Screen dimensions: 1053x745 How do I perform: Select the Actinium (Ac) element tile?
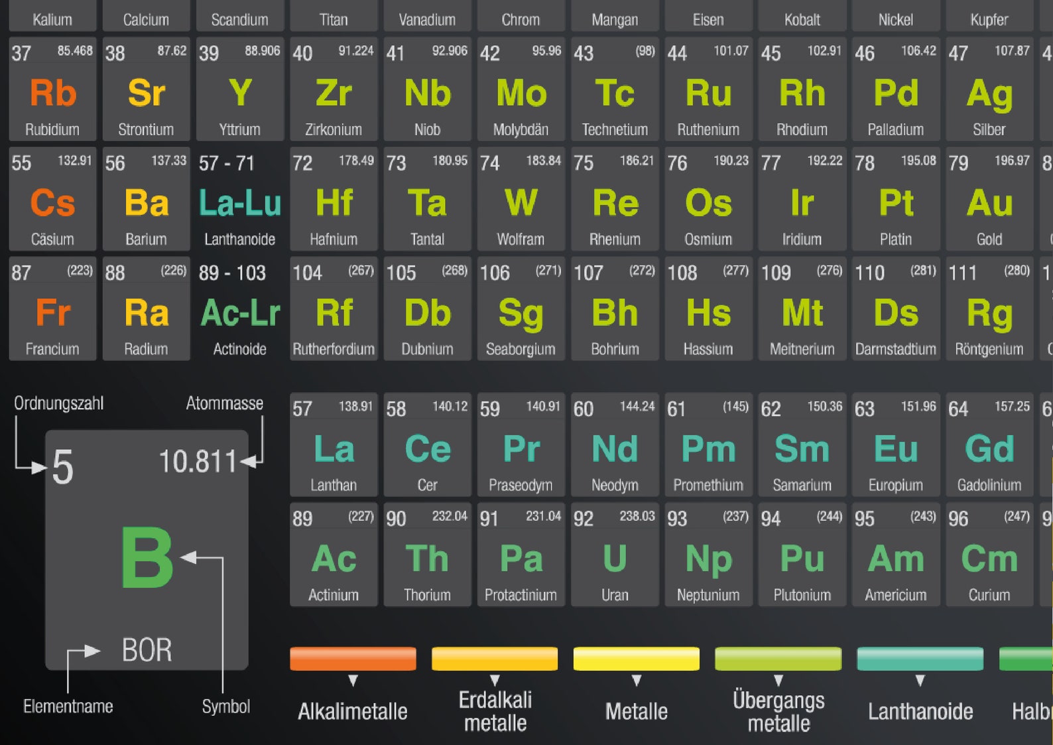(x=334, y=555)
